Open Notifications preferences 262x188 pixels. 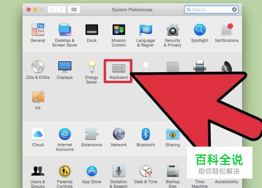click(226, 33)
